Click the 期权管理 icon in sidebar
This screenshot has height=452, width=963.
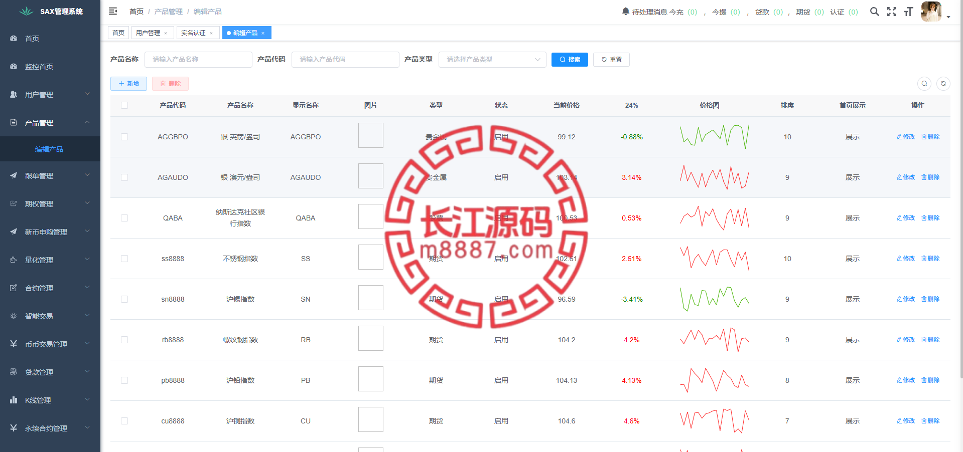coord(14,204)
